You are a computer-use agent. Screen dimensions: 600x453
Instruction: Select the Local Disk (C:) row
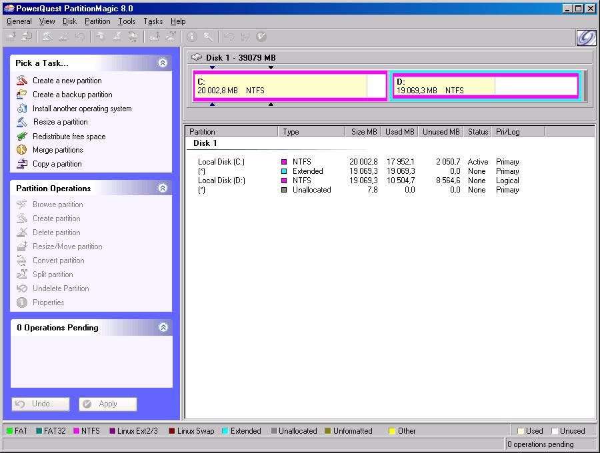358,162
